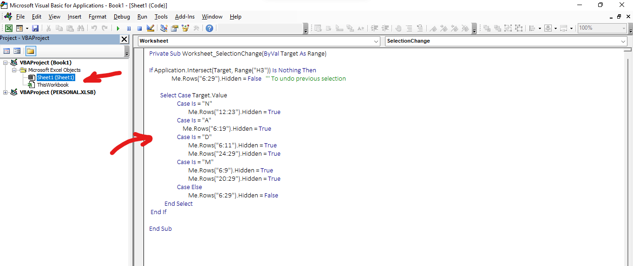Open the Format menu
The image size is (633, 266).
[98, 17]
